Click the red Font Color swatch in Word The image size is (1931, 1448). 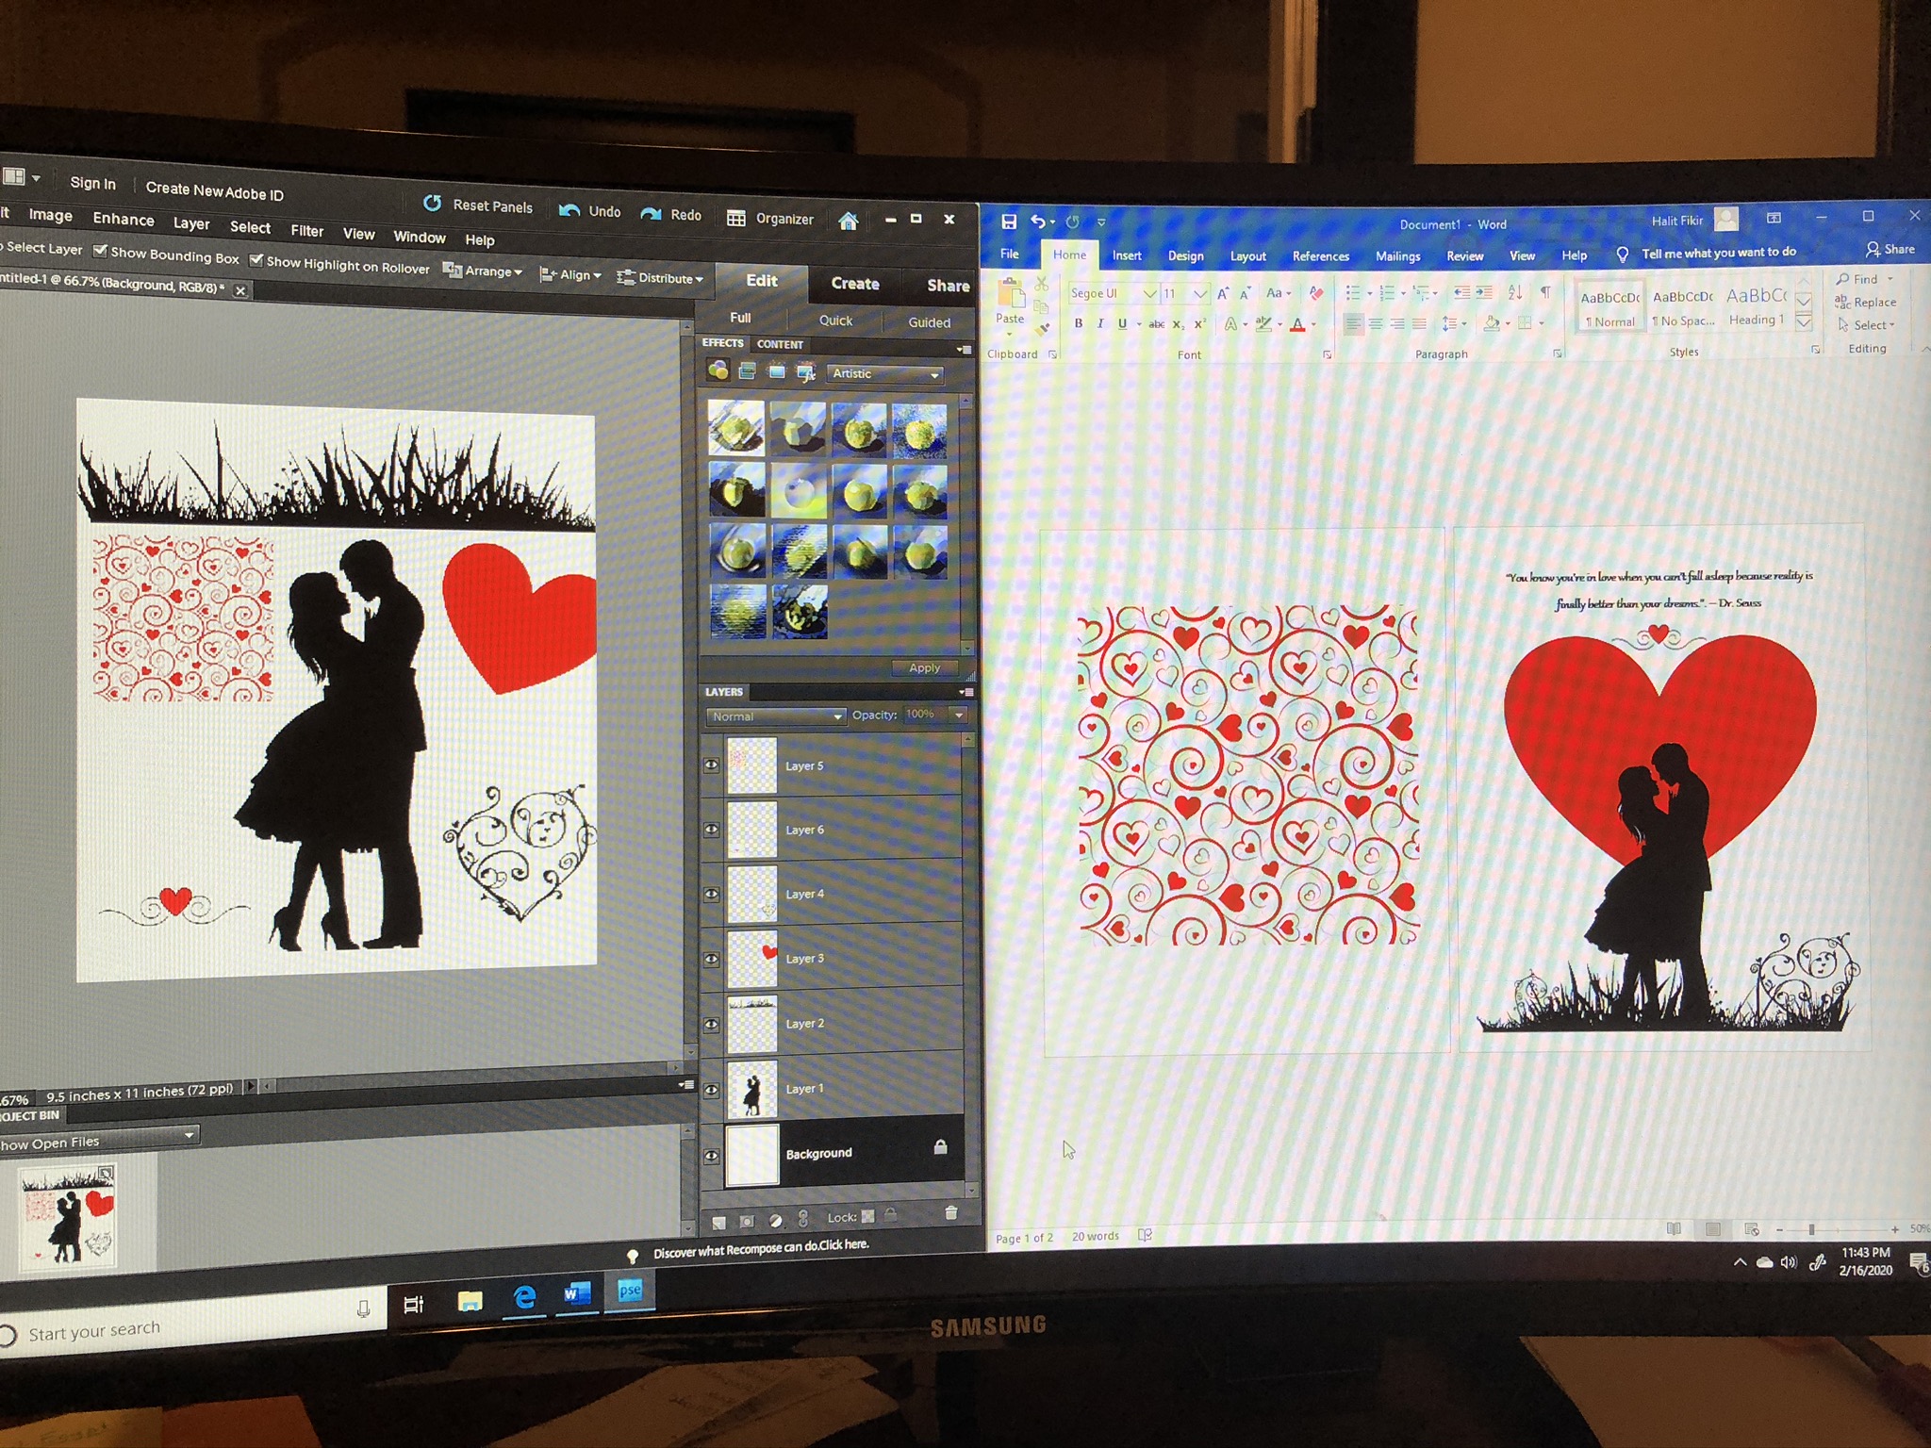(1297, 324)
